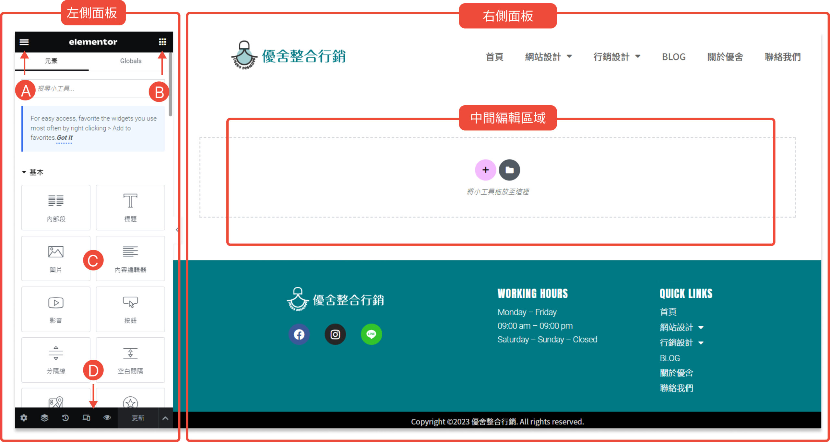Switch to responsive mode icon
The width and height of the screenshot is (830, 442).
[86, 418]
